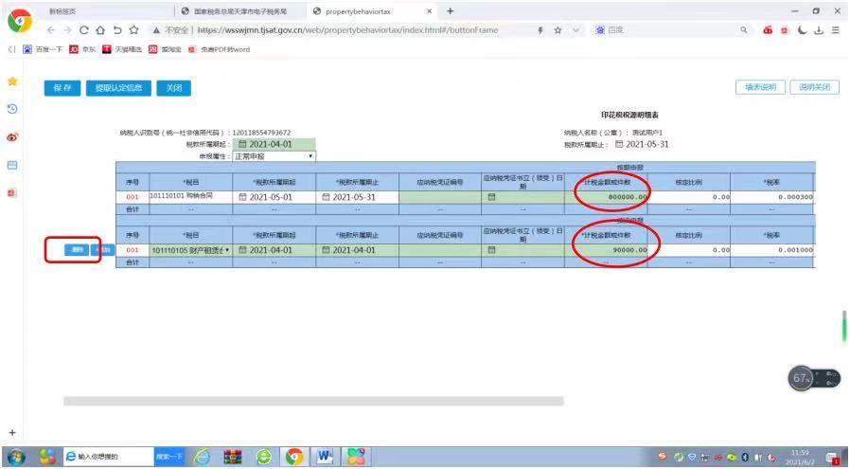Click the 67 speed floating widget
This screenshot has width=850, height=469.
coord(801,378)
